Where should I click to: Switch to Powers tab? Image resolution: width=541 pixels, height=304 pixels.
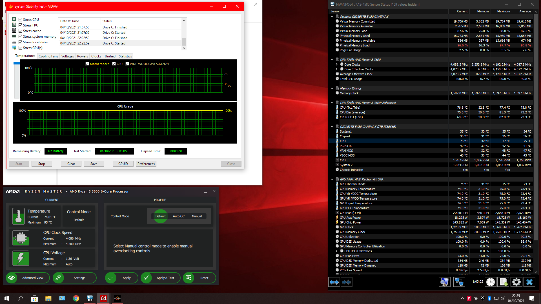tap(83, 56)
